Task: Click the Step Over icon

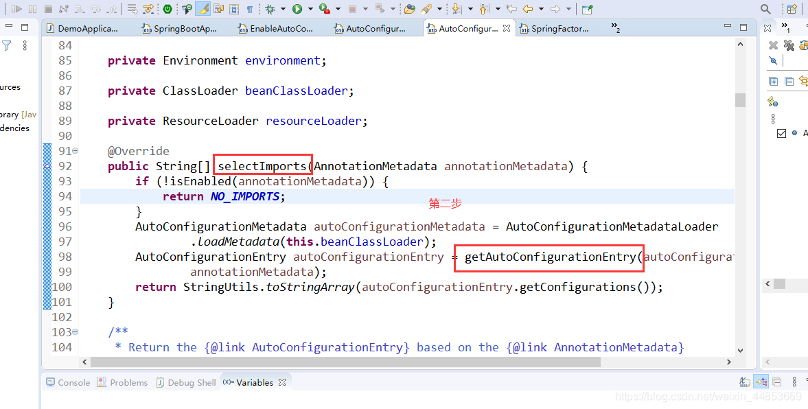Action: tap(96, 9)
